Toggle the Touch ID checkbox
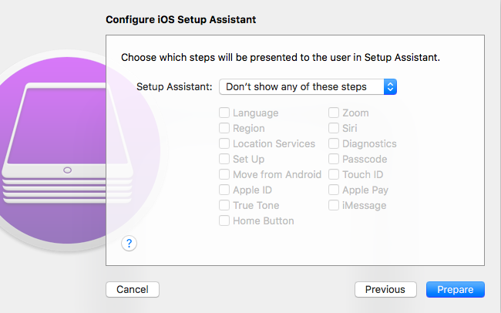The width and height of the screenshot is (501, 313). point(334,175)
